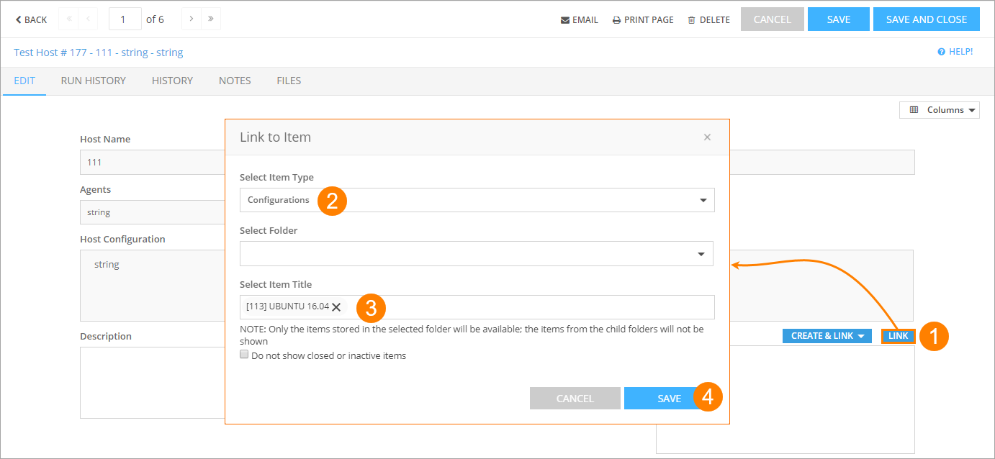Expand the Create & Link menu
This screenshot has height=459, width=995.
(827, 336)
